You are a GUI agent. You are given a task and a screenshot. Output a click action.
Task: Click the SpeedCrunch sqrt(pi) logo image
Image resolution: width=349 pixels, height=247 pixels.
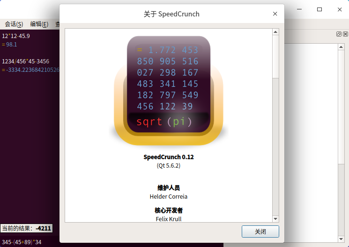click(168, 89)
